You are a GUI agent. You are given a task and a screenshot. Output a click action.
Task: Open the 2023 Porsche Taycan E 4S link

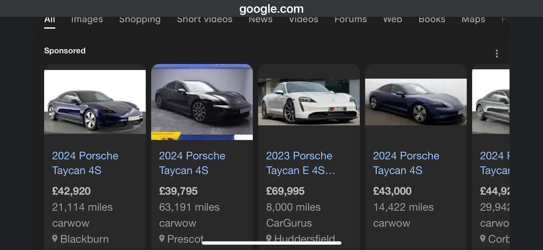click(300, 163)
